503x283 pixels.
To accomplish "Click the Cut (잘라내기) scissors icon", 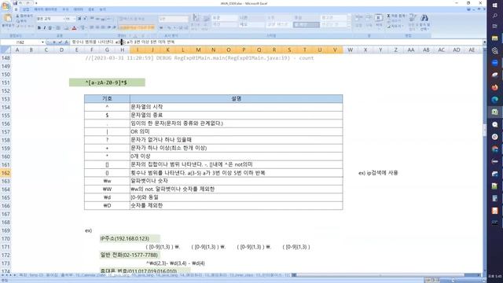I will [x=17, y=16].
